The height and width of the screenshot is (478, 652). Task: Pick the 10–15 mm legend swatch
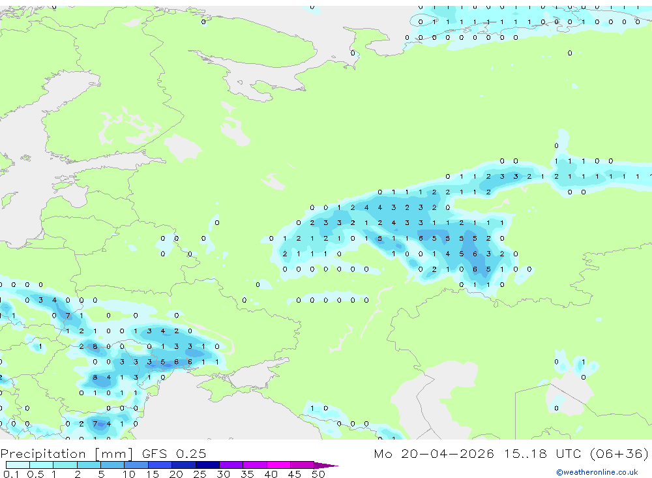click(x=136, y=465)
